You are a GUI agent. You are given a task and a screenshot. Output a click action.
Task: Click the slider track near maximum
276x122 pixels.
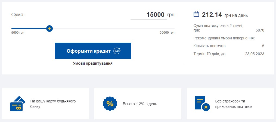(x=169, y=29)
